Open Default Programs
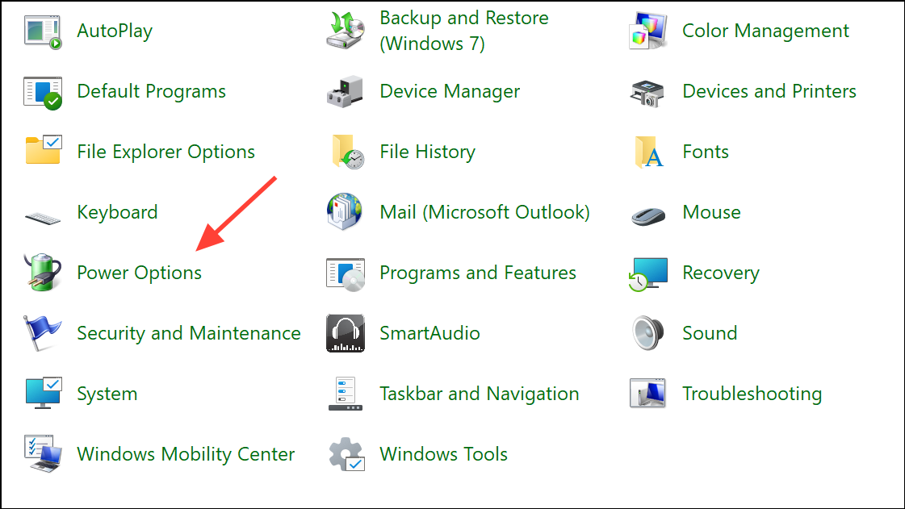The height and width of the screenshot is (509, 905). click(x=151, y=91)
